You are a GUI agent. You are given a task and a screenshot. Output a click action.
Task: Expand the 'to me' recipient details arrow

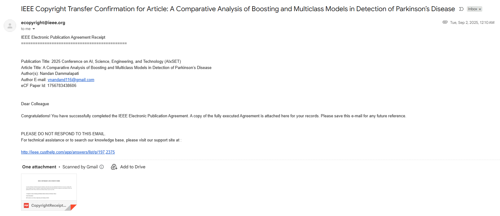click(x=34, y=29)
